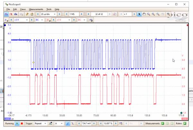Increase Channel A ±5 V range
Viewport: 193px width, 130px height.
point(32,20)
